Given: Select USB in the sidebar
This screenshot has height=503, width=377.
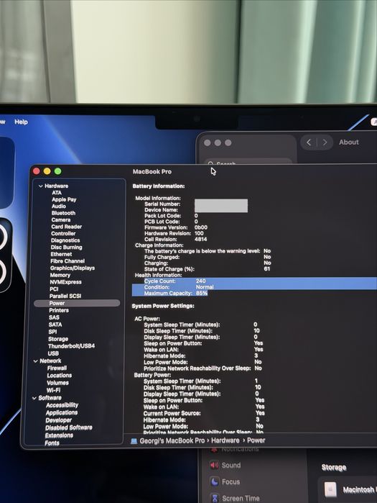Looking at the screenshot, I should click(53, 353).
